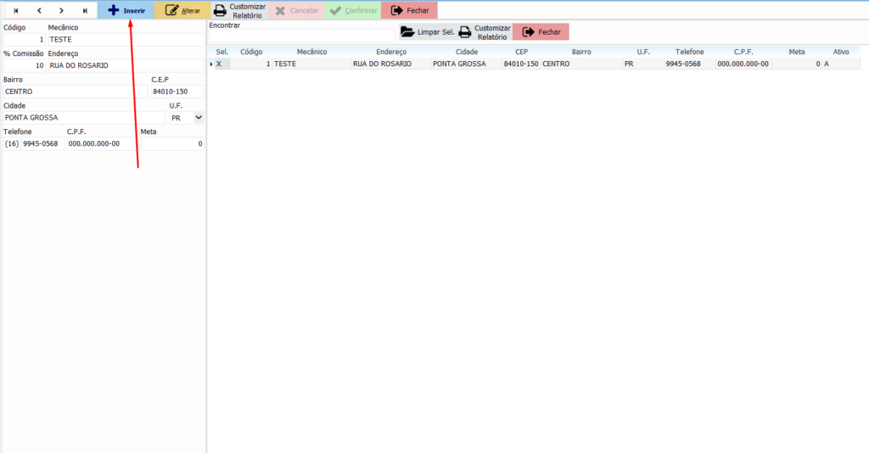Toggle the X selection mark in the Sel. column
The height and width of the screenshot is (453, 869).
pos(219,64)
